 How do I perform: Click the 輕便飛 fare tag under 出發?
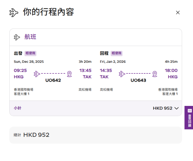coord(31,53)
